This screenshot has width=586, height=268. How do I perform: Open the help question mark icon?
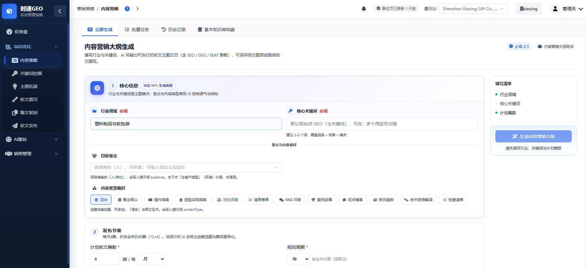pyautogui.click(x=127, y=9)
